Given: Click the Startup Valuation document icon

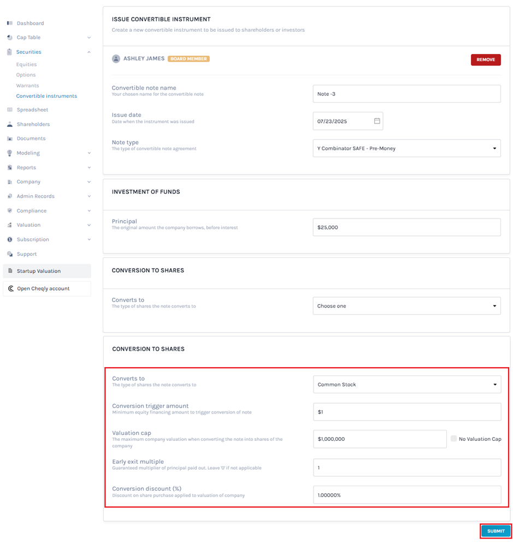Looking at the screenshot, I should click(10, 271).
